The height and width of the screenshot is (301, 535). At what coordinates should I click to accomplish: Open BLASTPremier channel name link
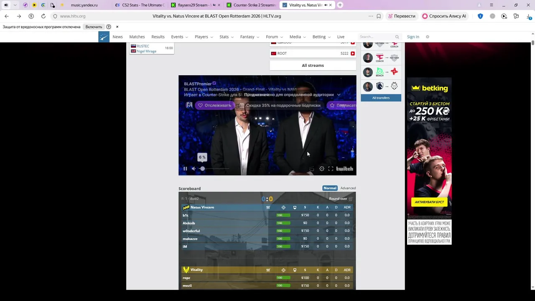tap(198, 84)
